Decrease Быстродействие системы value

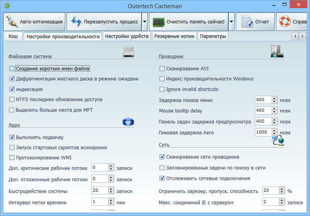[x=111, y=192]
